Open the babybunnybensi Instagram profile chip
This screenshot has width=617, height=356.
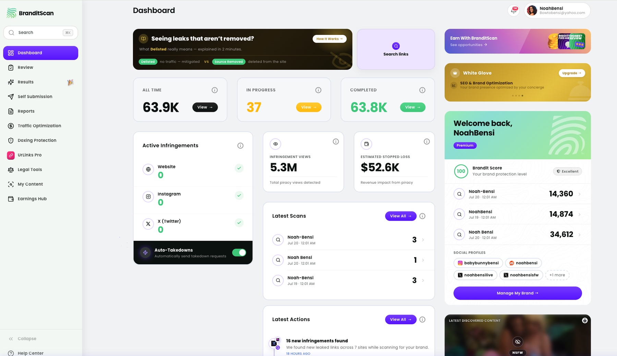coord(478,263)
